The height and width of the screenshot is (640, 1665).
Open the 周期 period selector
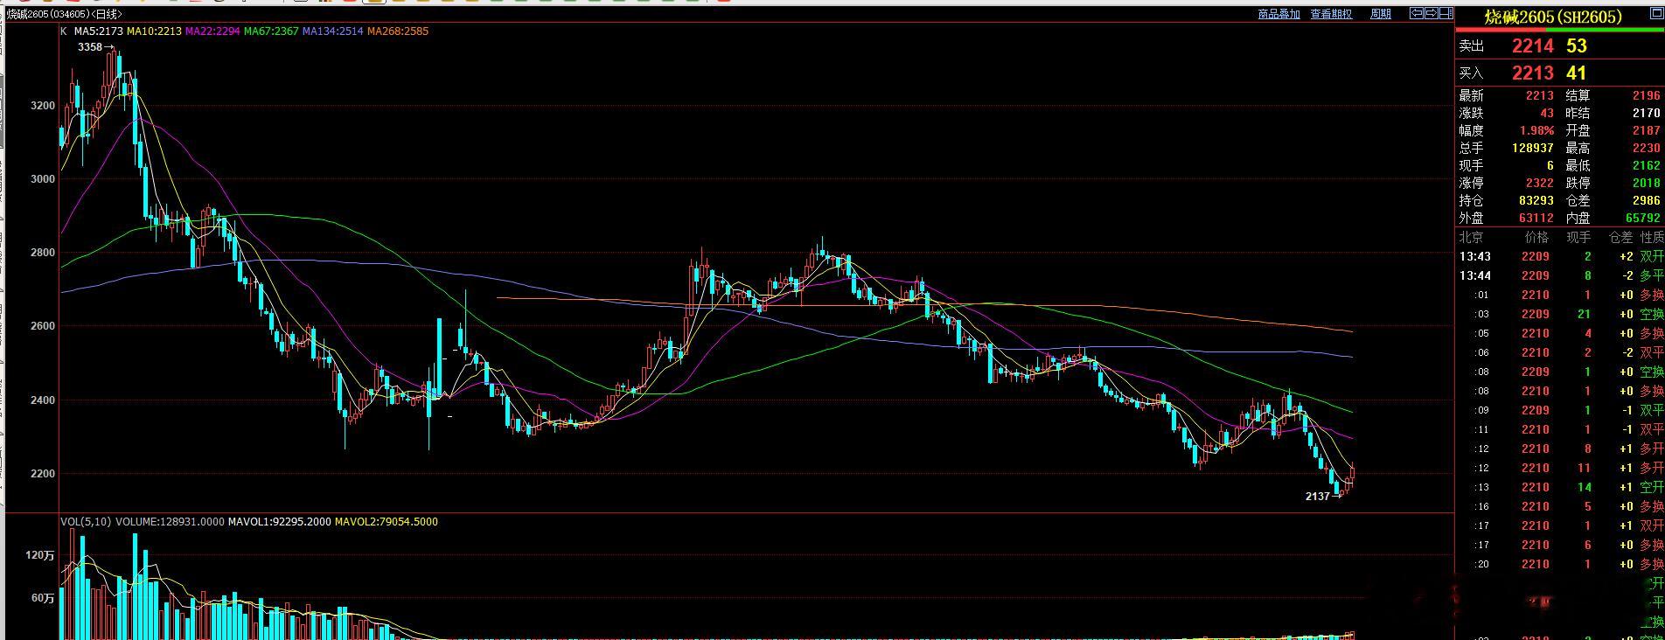tap(1380, 14)
